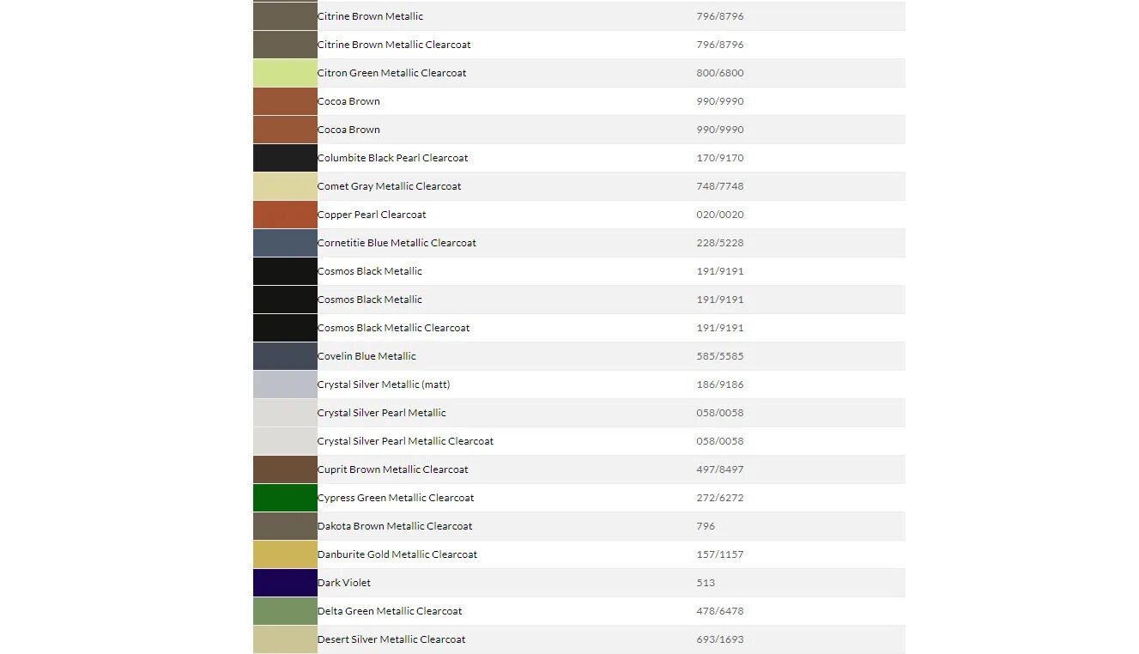Click the 'Comet Gray Metallic Clearcoat' name
Screen dimensions: 1139x654
tap(390, 186)
